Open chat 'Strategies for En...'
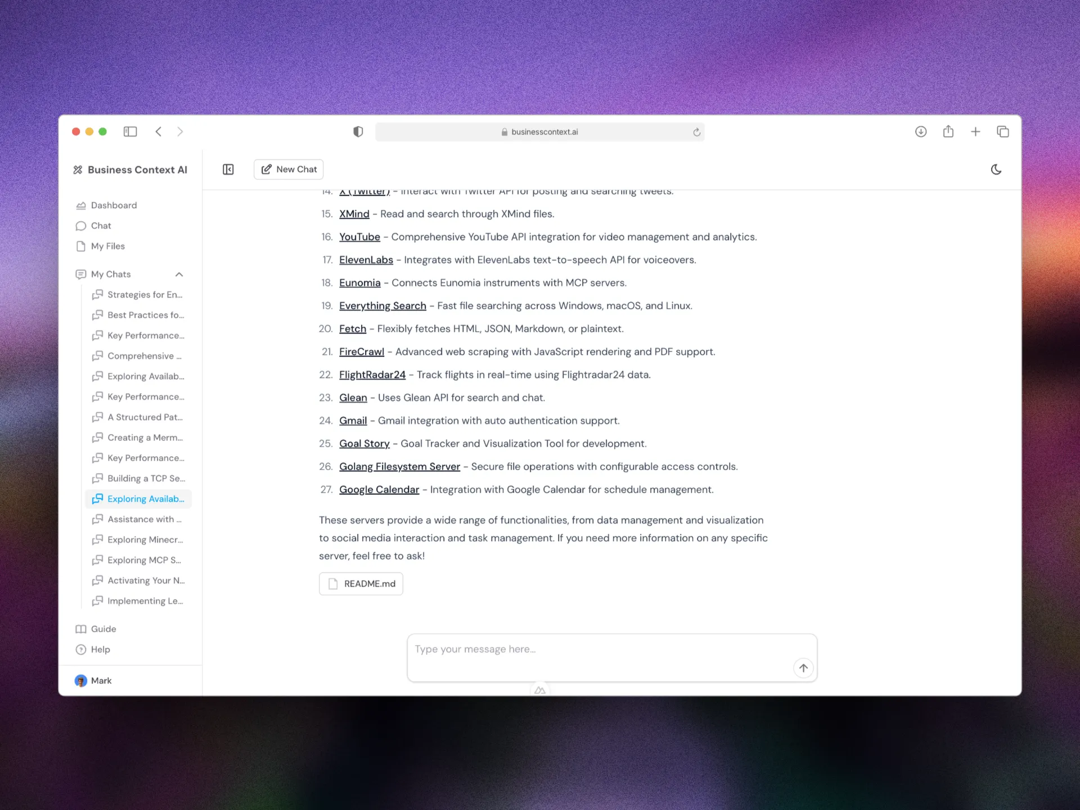1080x810 pixels. click(x=138, y=295)
